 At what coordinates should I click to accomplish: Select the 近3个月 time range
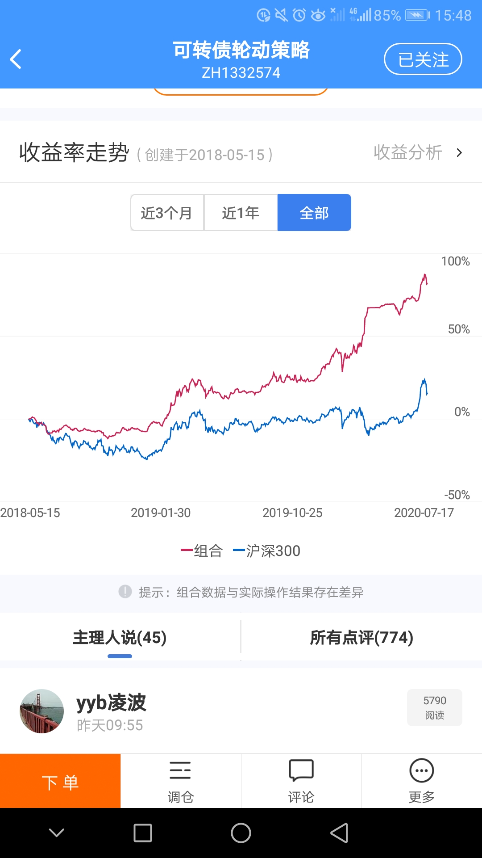[x=167, y=213]
